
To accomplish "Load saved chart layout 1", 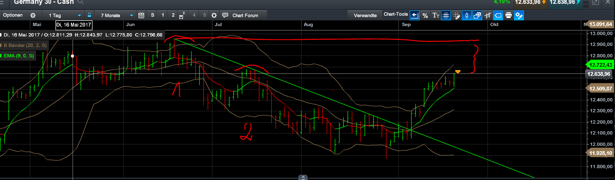I will coord(163,15).
